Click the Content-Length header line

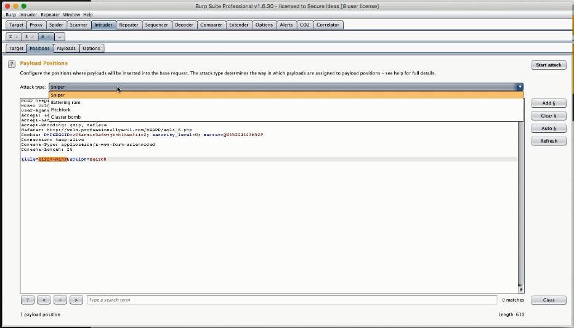coord(47,150)
